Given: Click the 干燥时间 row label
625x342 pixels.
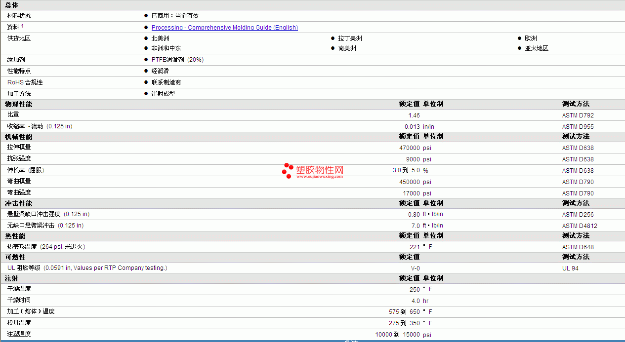Looking at the screenshot, I should [x=19, y=300].
